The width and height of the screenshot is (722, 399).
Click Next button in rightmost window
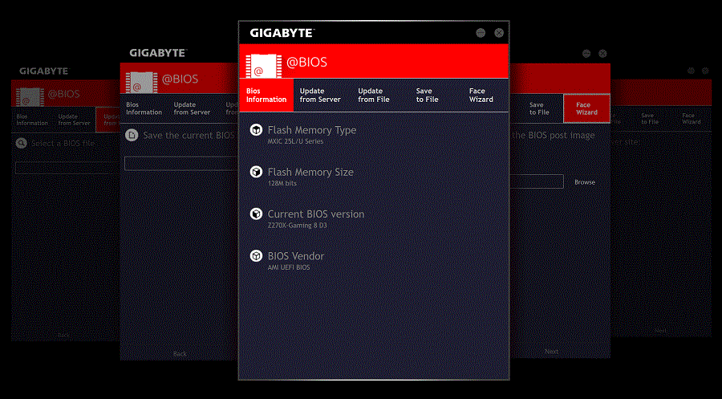click(x=660, y=330)
